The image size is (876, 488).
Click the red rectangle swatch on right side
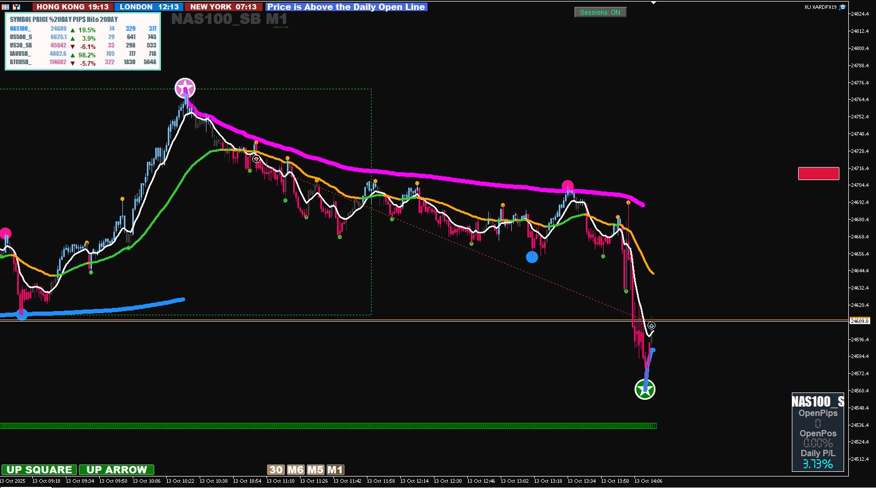[x=819, y=173]
